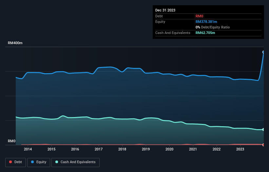Click the 2023 x-axis label
The width and height of the screenshot is (269, 172).
click(240, 149)
